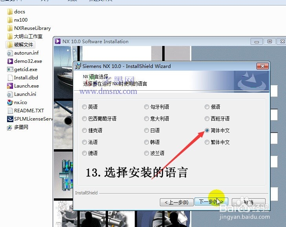286x227 pixels.
Task: Select the 破解文件 folder icon
Action: pos(10,45)
